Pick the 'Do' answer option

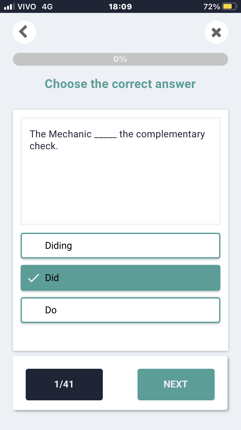point(120,310)
